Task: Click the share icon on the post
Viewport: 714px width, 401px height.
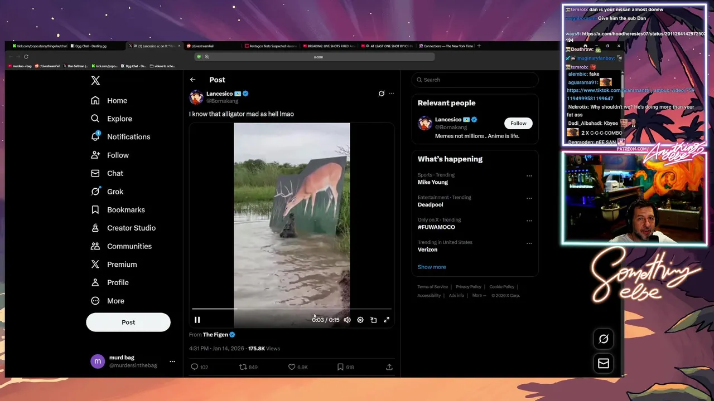Action: click(x=389, y=367)
